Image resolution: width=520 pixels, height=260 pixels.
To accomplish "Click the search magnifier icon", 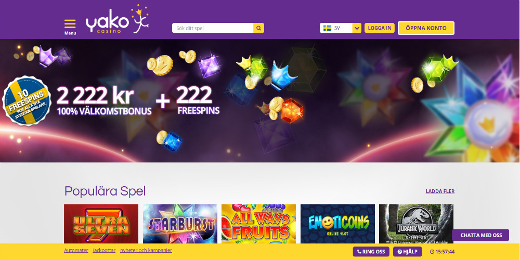I will pos(258,28).
